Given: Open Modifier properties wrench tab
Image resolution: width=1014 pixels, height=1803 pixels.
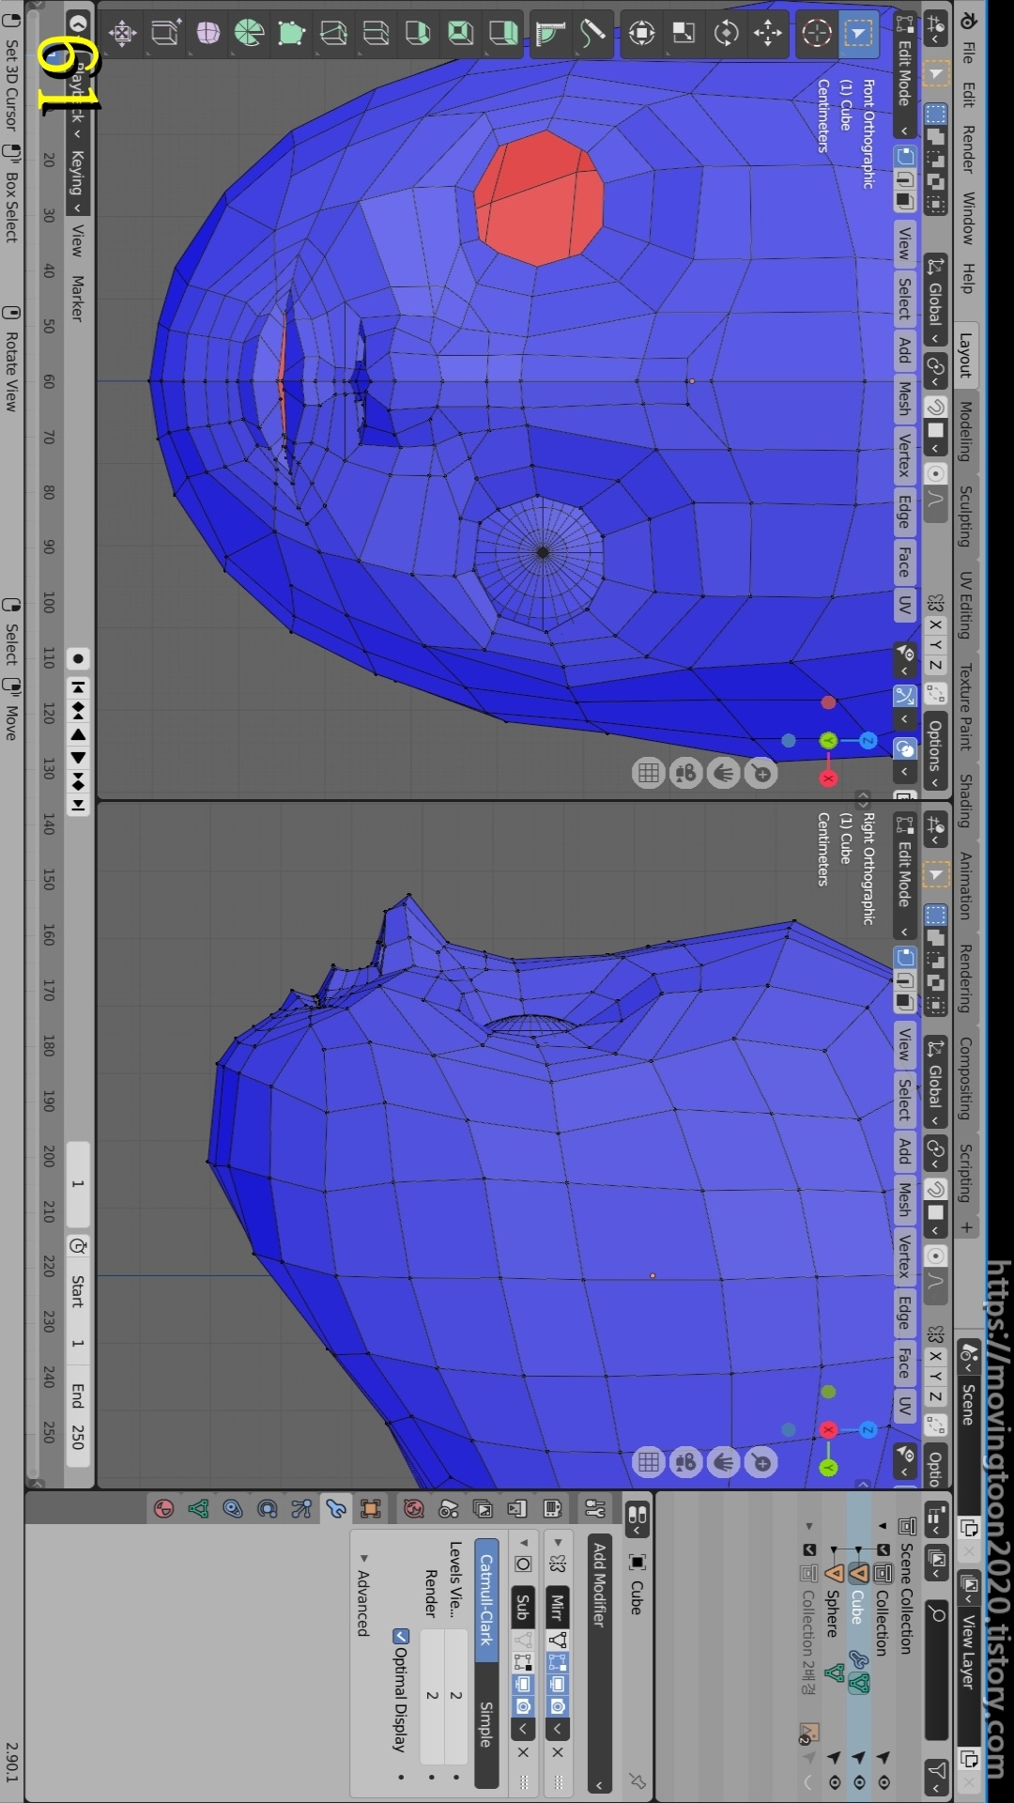Looking at the screenshot, I should point(336,1509).
